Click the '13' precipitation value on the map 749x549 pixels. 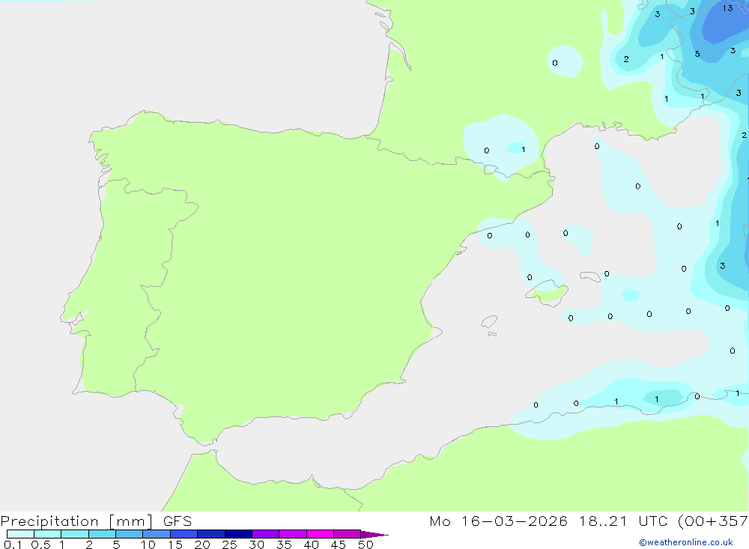tap(727, 8)
